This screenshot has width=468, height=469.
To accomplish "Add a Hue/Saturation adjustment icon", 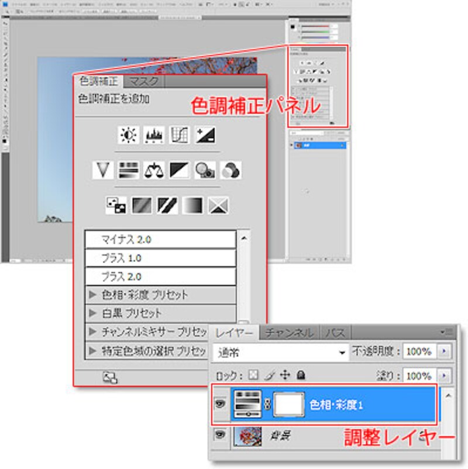I will (x=128, y=170).
